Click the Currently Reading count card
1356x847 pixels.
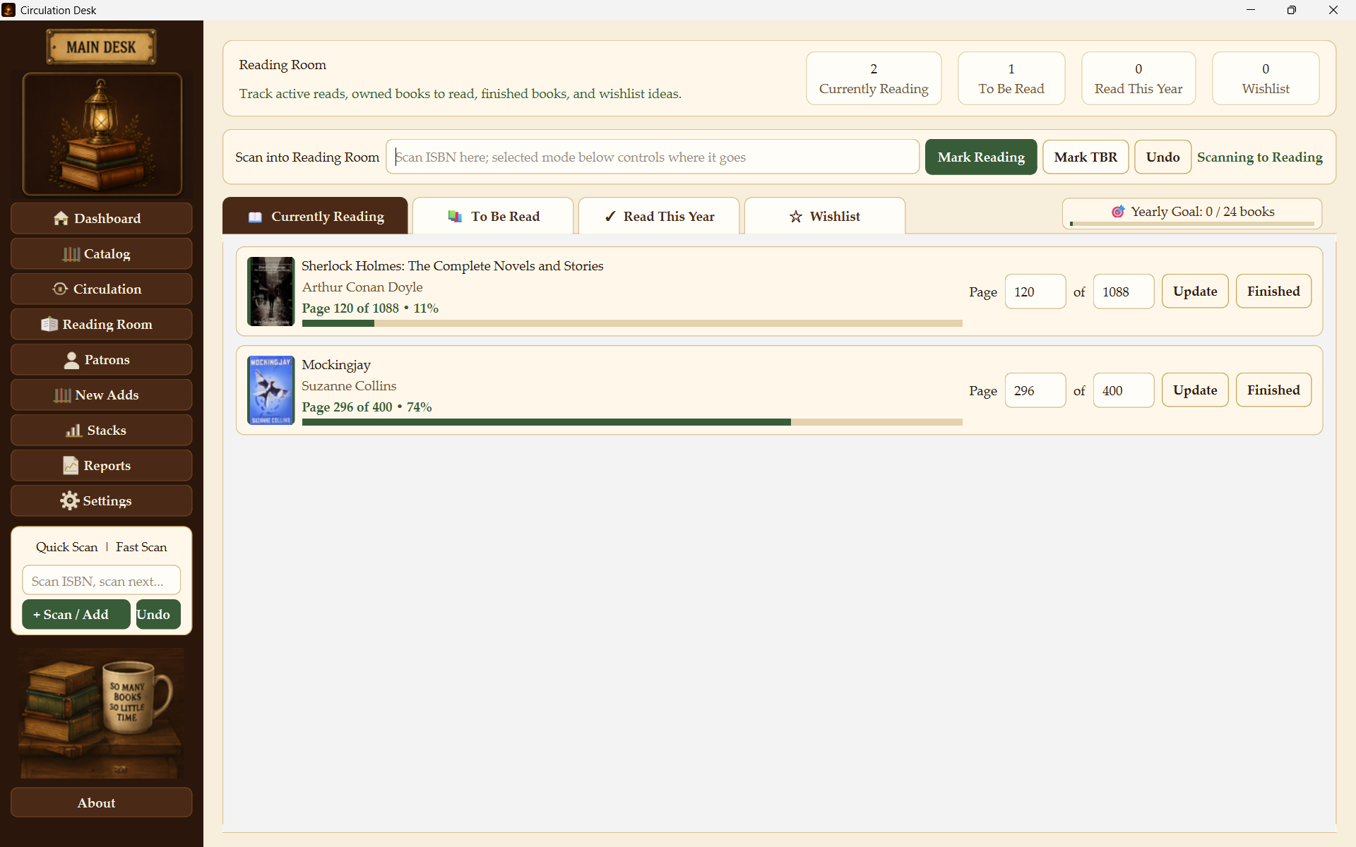click(874, 78)
